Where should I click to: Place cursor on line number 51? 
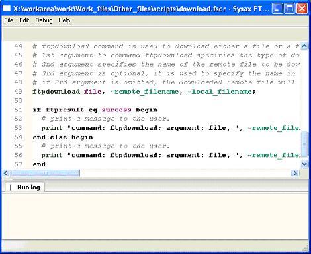[19, 110]
